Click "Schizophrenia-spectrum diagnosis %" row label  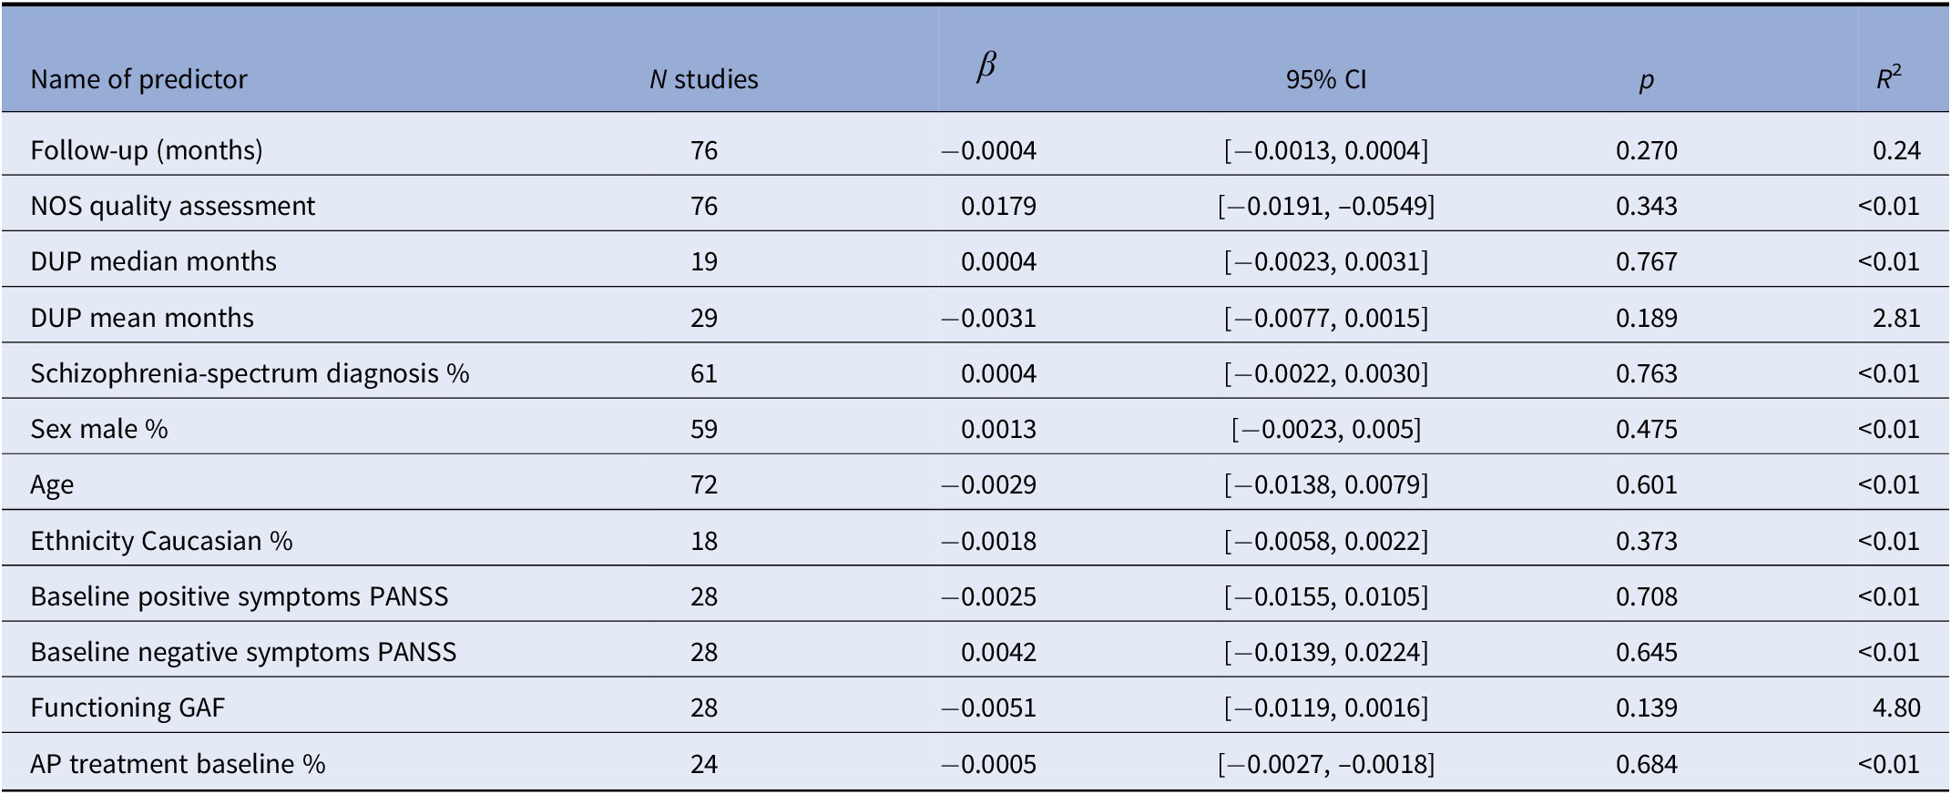pyautogui.click(x=250, y=373)
